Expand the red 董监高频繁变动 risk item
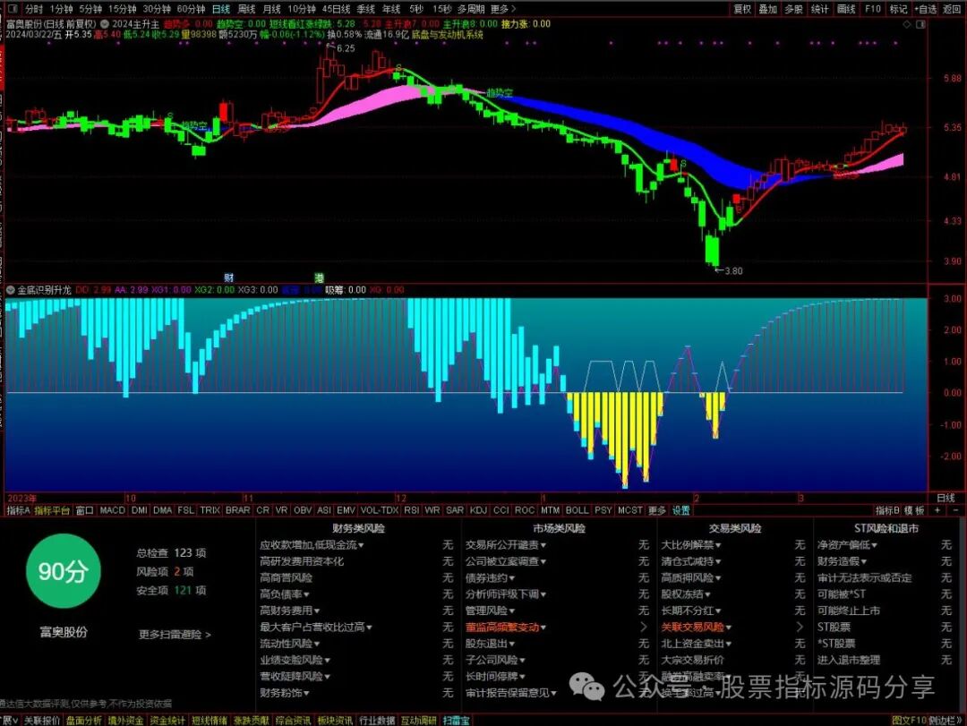The height and width of the screenshot is (726, 967). (x=506, y=627)
